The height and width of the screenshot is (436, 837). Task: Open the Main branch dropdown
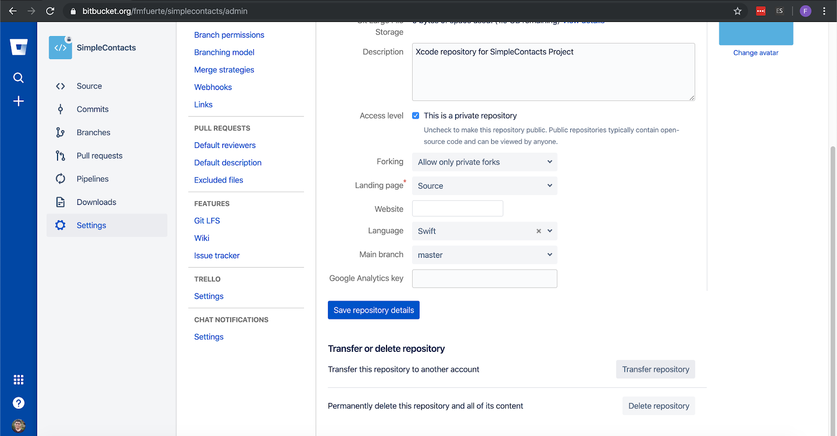pos(484,255)
